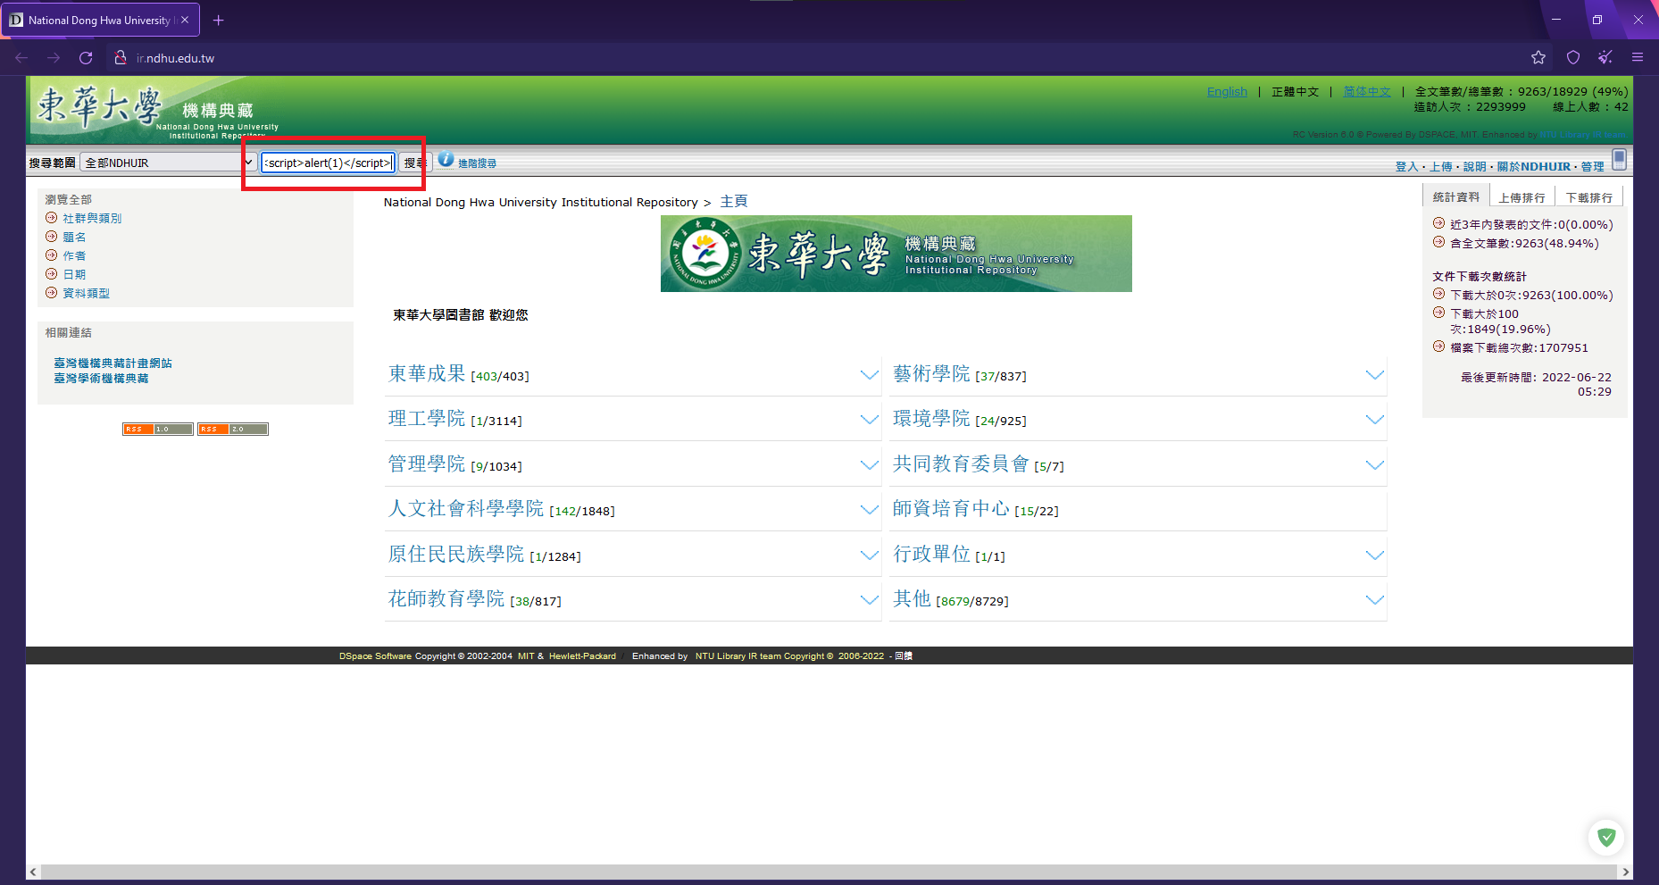Expand the 原住民民族學院 community chevron
1659x885 pixels.
coord(869,555)
